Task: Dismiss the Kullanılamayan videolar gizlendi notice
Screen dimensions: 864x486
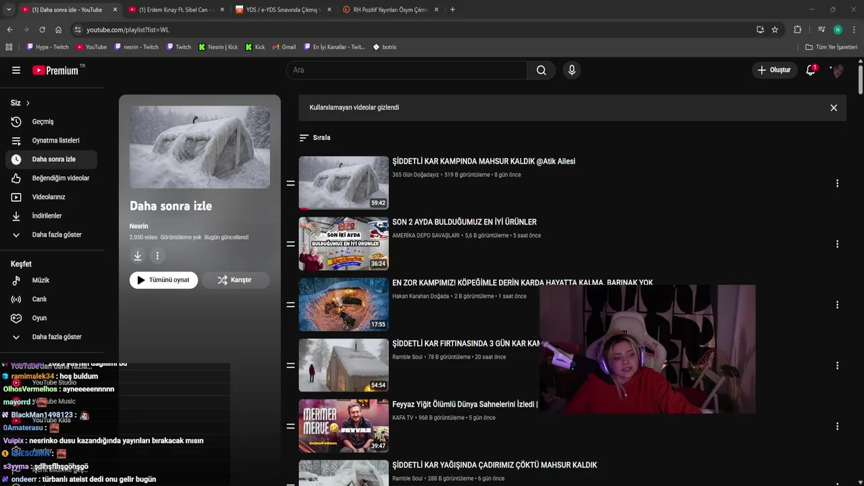Action: tap(834, 107)
